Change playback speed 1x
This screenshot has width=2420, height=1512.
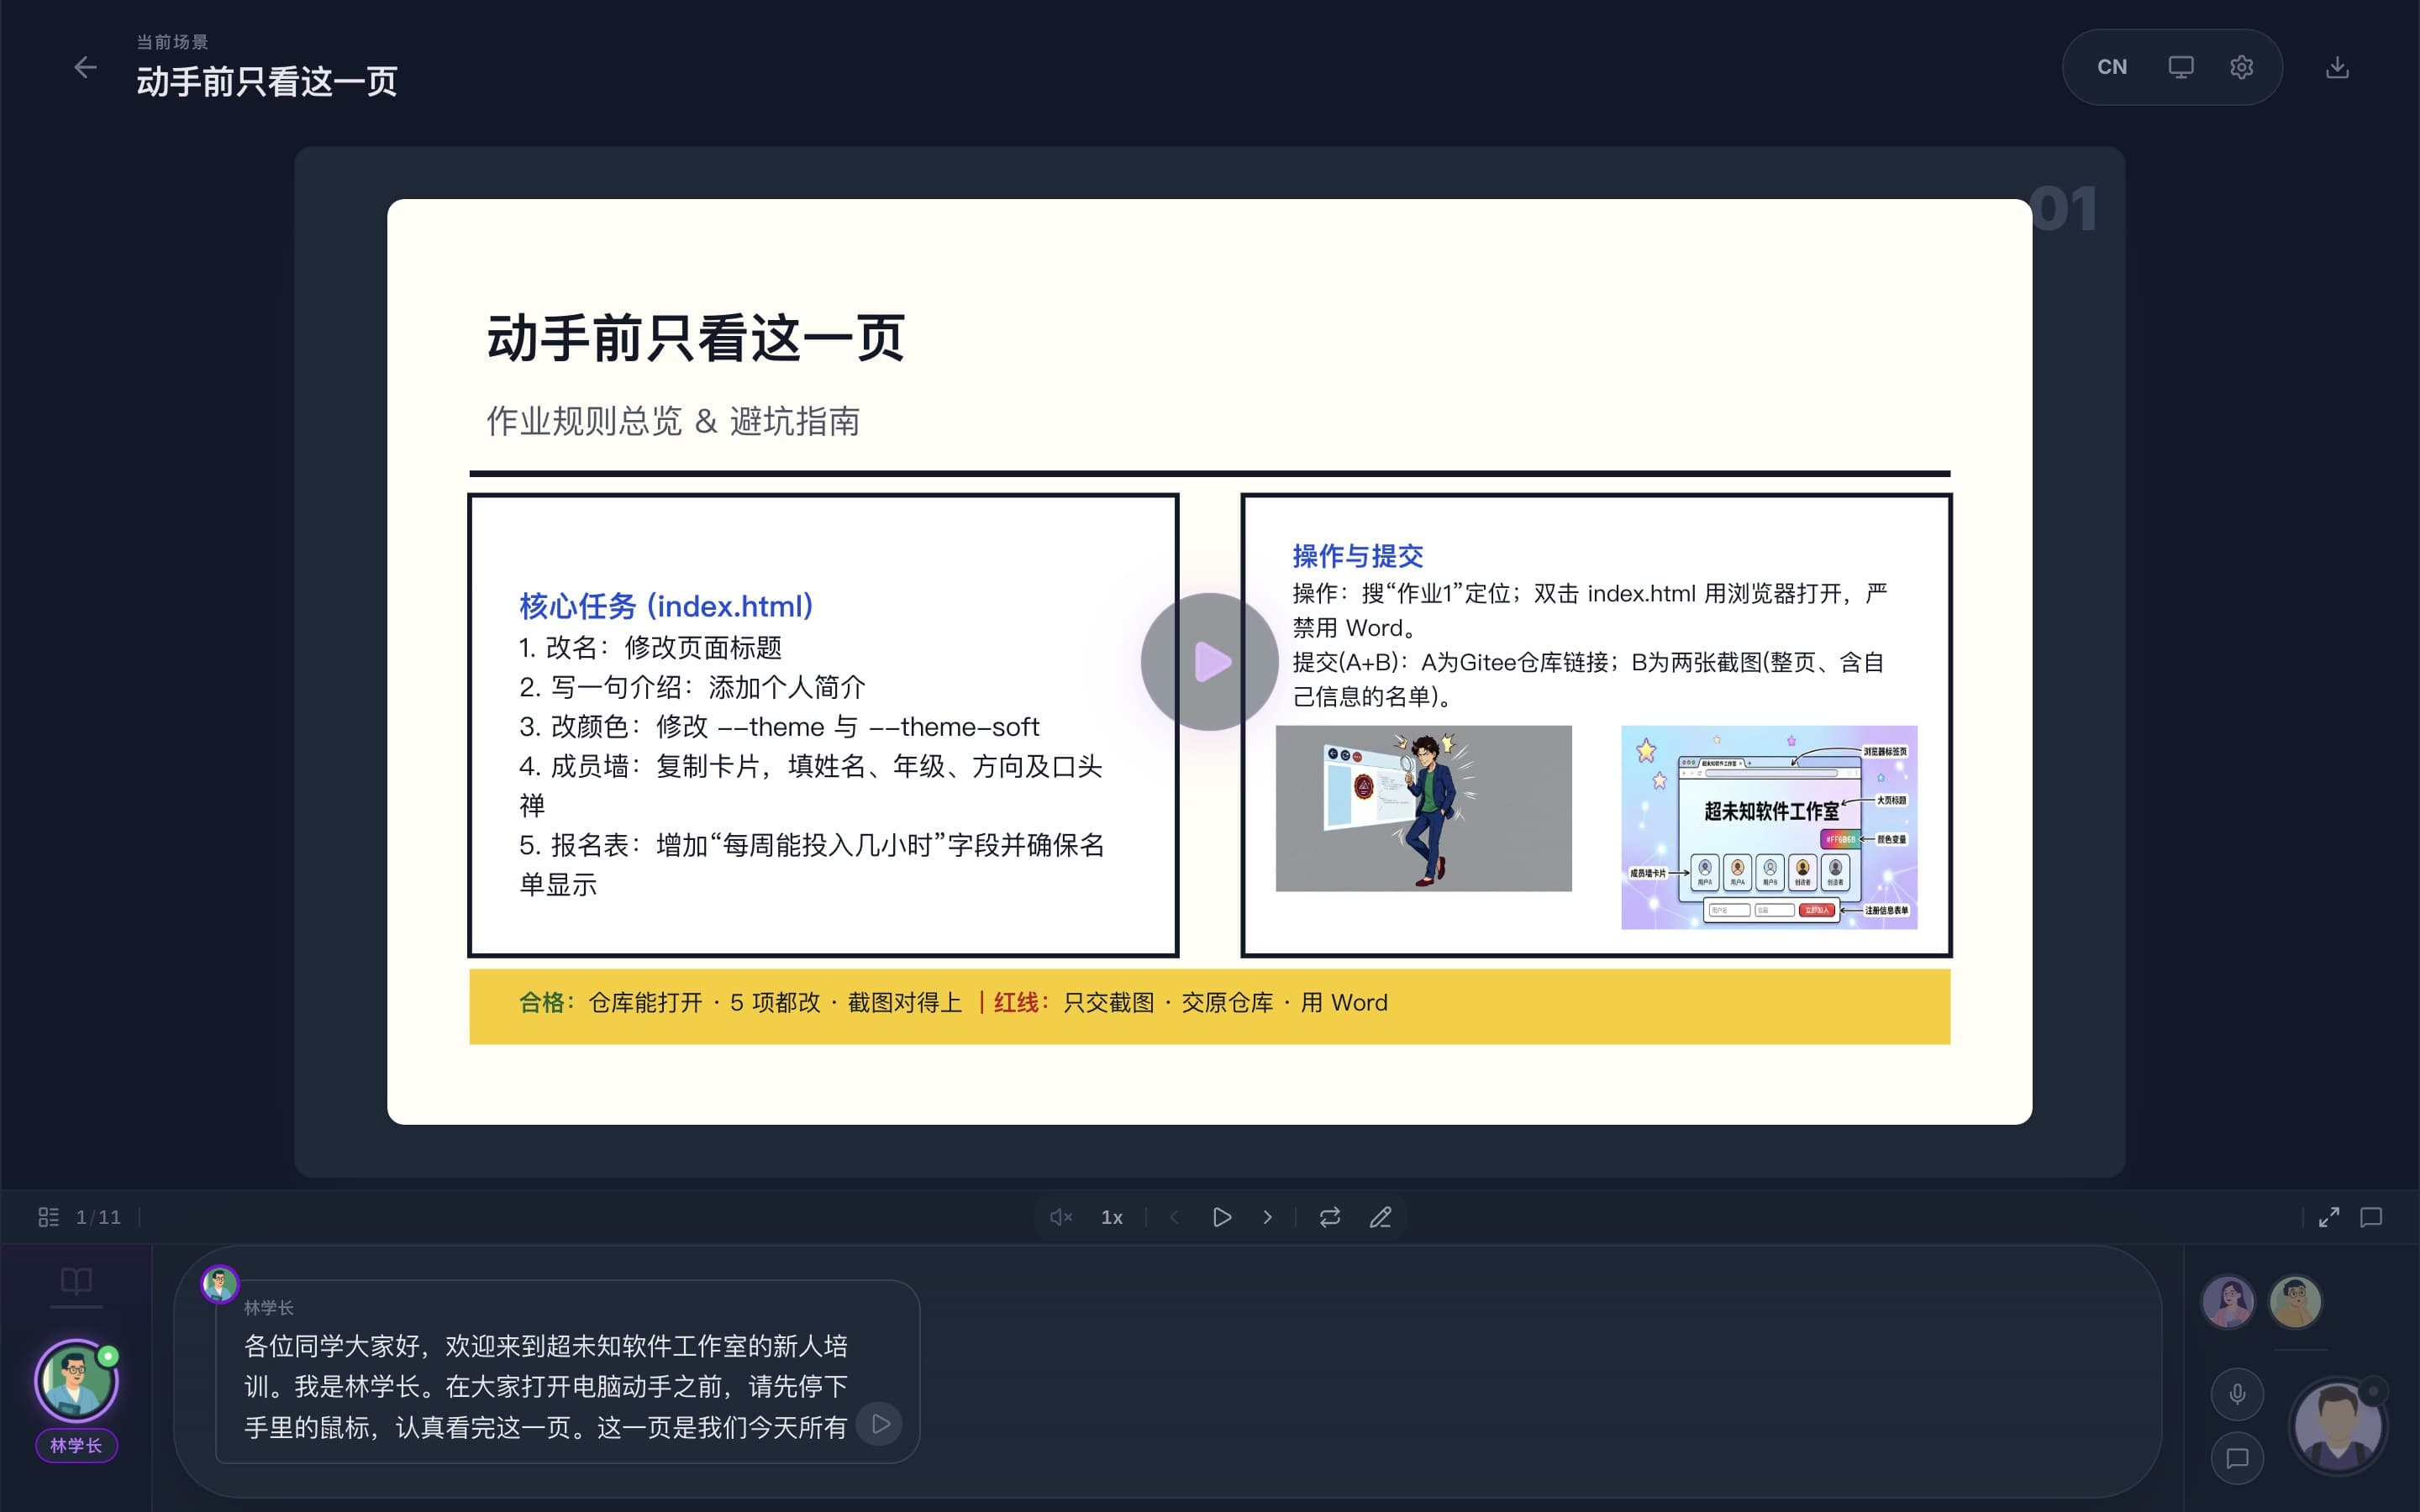1112,1217
